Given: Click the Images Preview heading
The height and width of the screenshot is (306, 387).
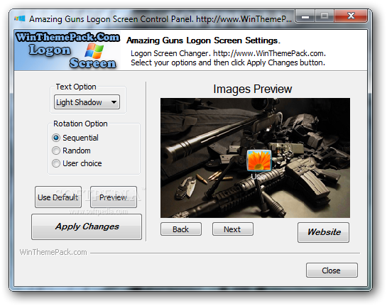Looking at the screenshot, I should pyautogui.click(x=253, y=89).
